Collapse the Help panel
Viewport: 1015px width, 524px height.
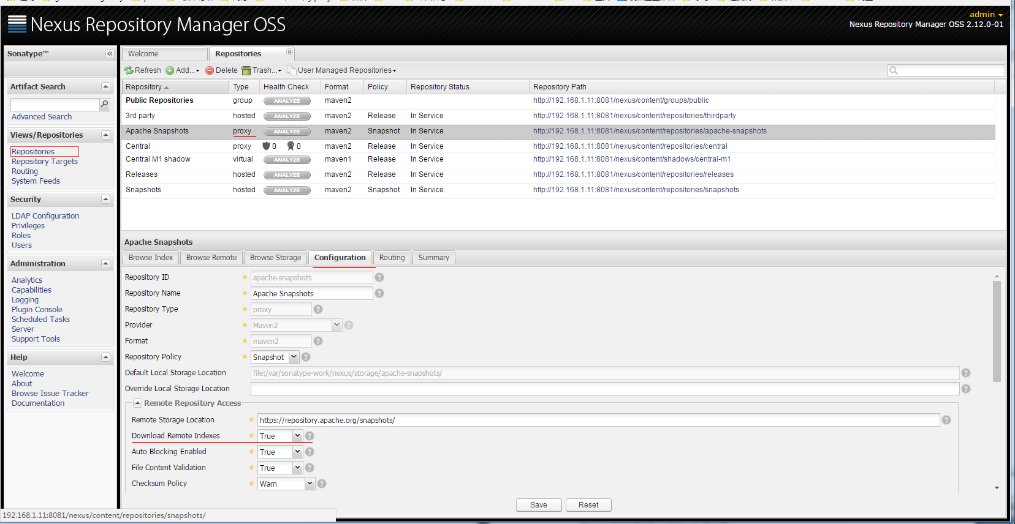[x=105, y=357]
